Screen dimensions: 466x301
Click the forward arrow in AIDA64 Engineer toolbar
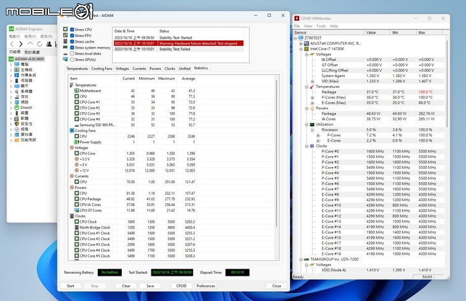[21, 44]
